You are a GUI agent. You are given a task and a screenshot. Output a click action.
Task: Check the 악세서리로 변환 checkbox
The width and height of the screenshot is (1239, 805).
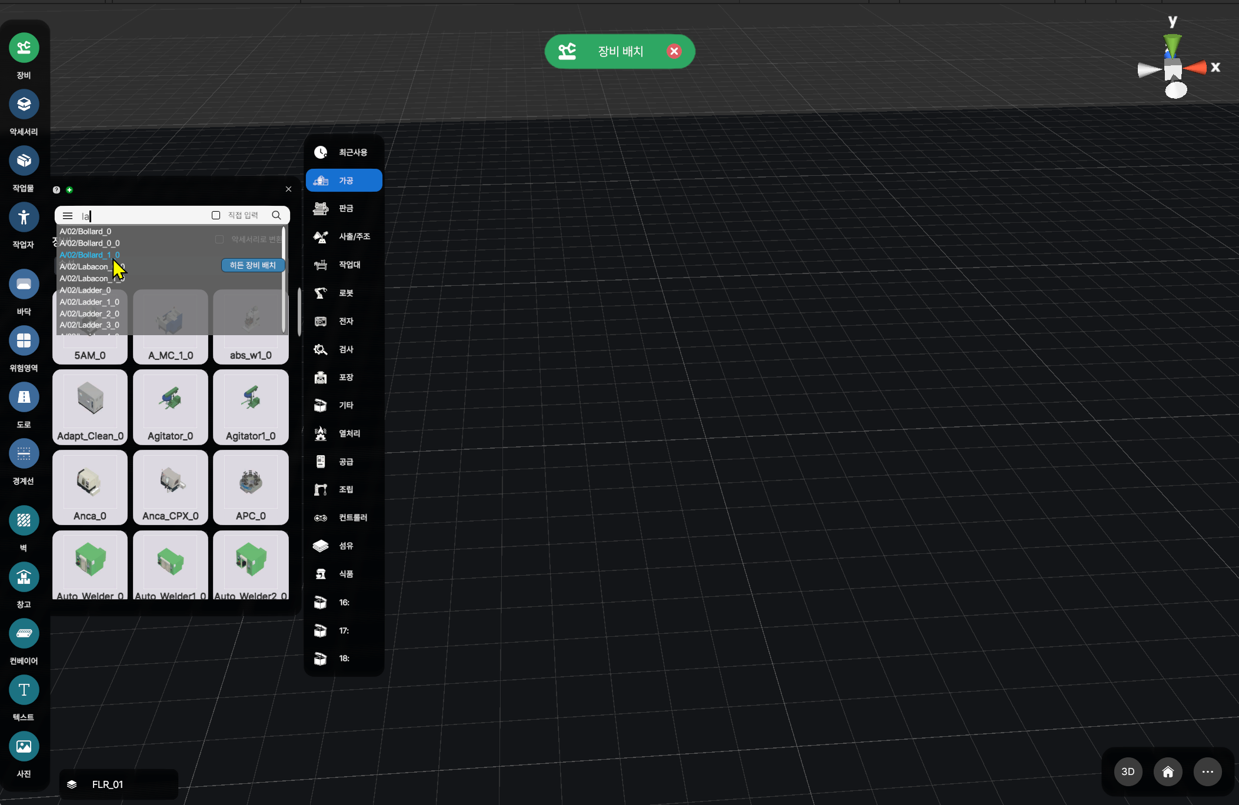(x=219, y=239)
